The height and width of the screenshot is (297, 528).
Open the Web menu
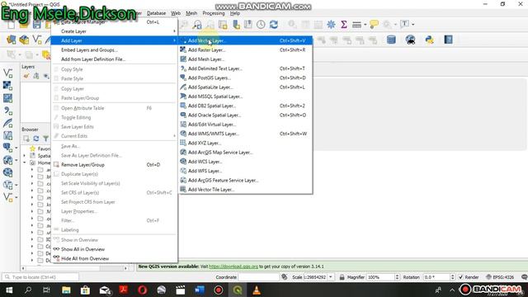(x=176, y=13)
